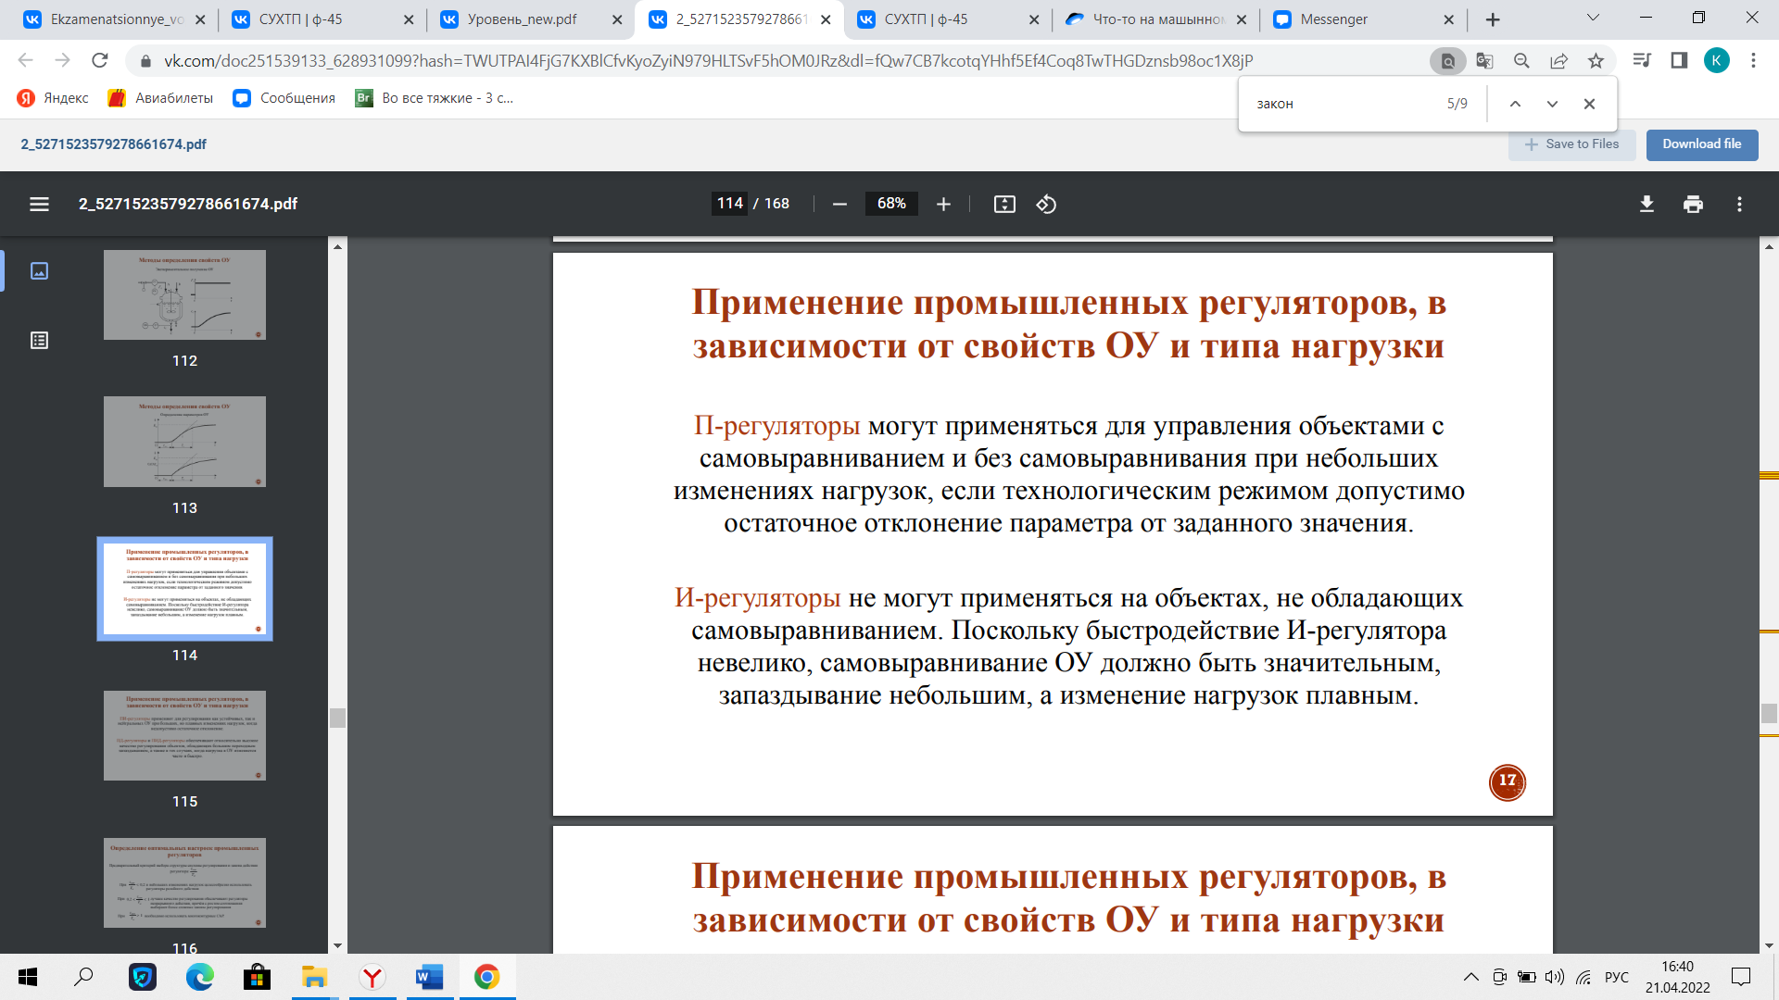
Task: Open a new browser tab
Action: point(1493,19)
